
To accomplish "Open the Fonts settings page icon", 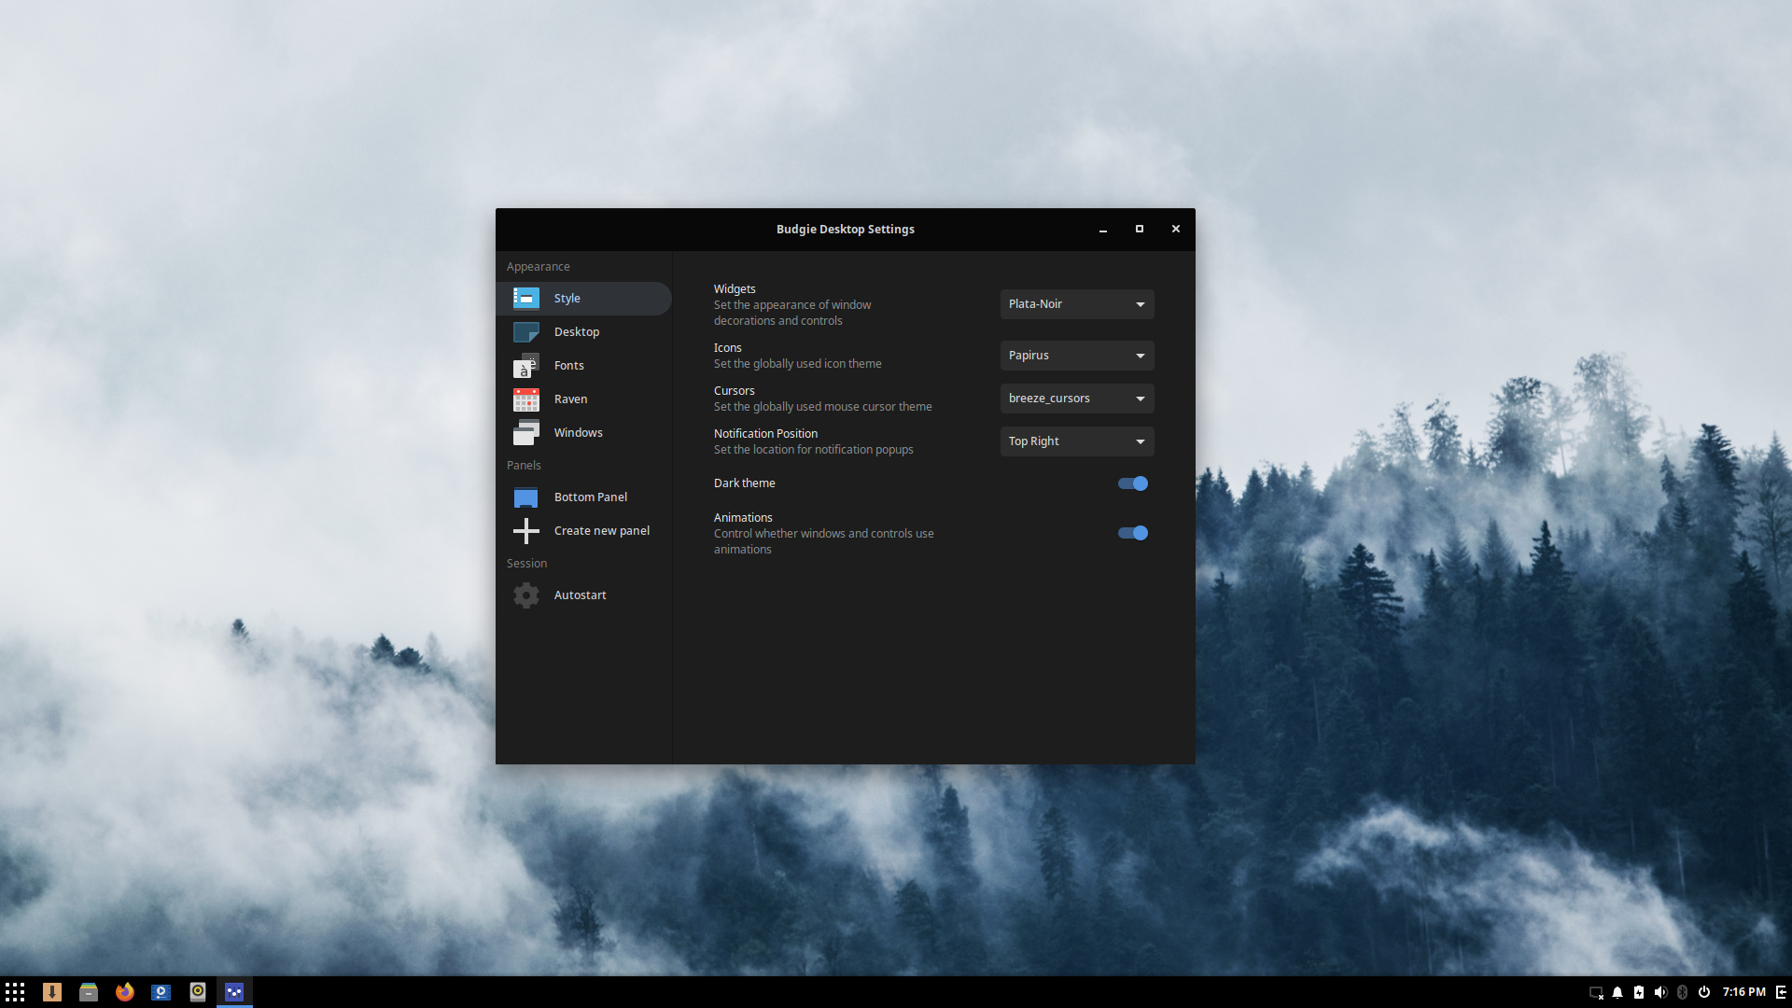I will (526, 366).
